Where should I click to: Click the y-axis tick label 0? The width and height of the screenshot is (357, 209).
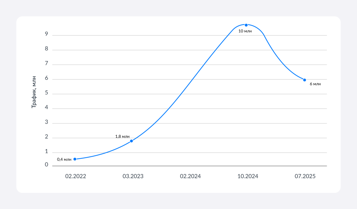point(46,165)
